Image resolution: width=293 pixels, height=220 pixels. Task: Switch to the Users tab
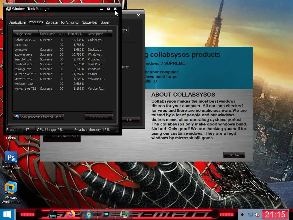tap(105, 23)
